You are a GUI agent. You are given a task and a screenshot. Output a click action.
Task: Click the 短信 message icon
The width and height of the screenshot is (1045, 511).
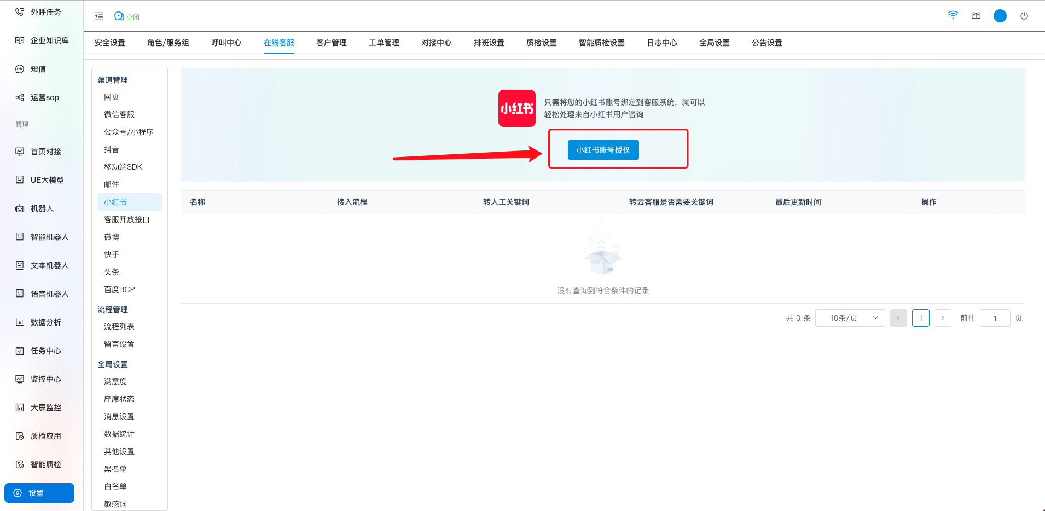pyautogui.click(x=20, y=69)
